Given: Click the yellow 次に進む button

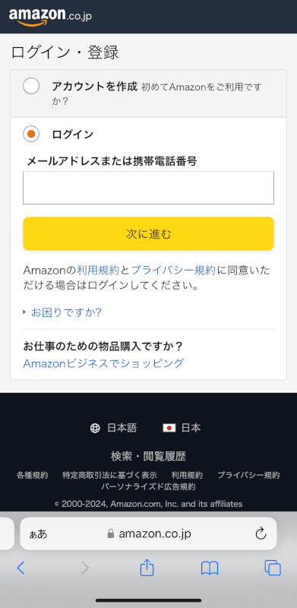Looking at the screenshot, I should [149, 233].
